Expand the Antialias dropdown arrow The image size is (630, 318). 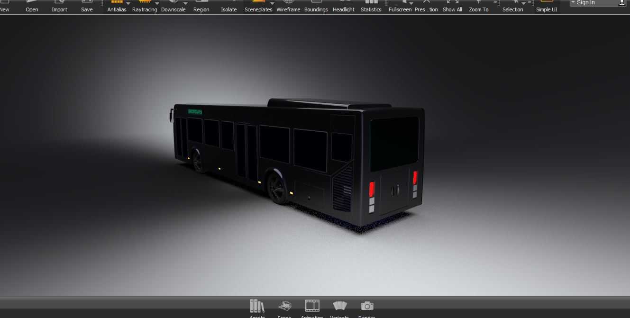(x=128, y=3)
